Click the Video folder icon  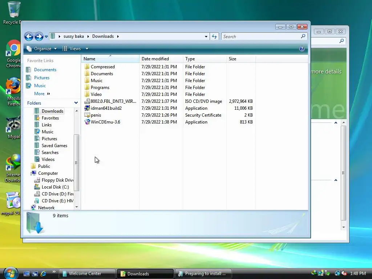(87, 94)
